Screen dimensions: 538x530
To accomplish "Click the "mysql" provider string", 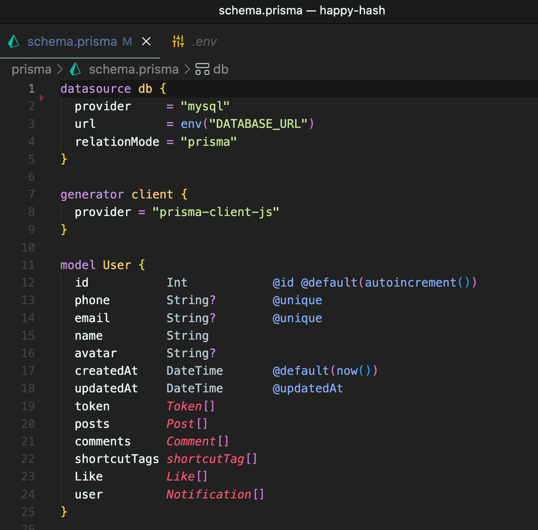I will tap(205, 107).
